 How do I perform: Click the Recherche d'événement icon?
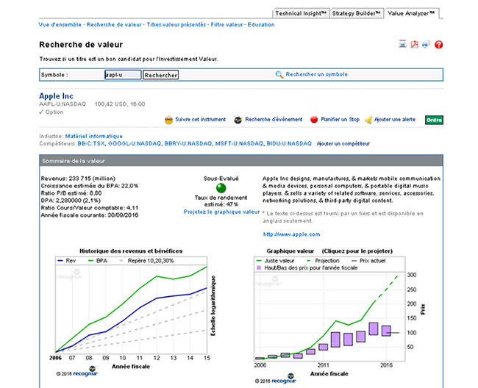pos(238,120)
